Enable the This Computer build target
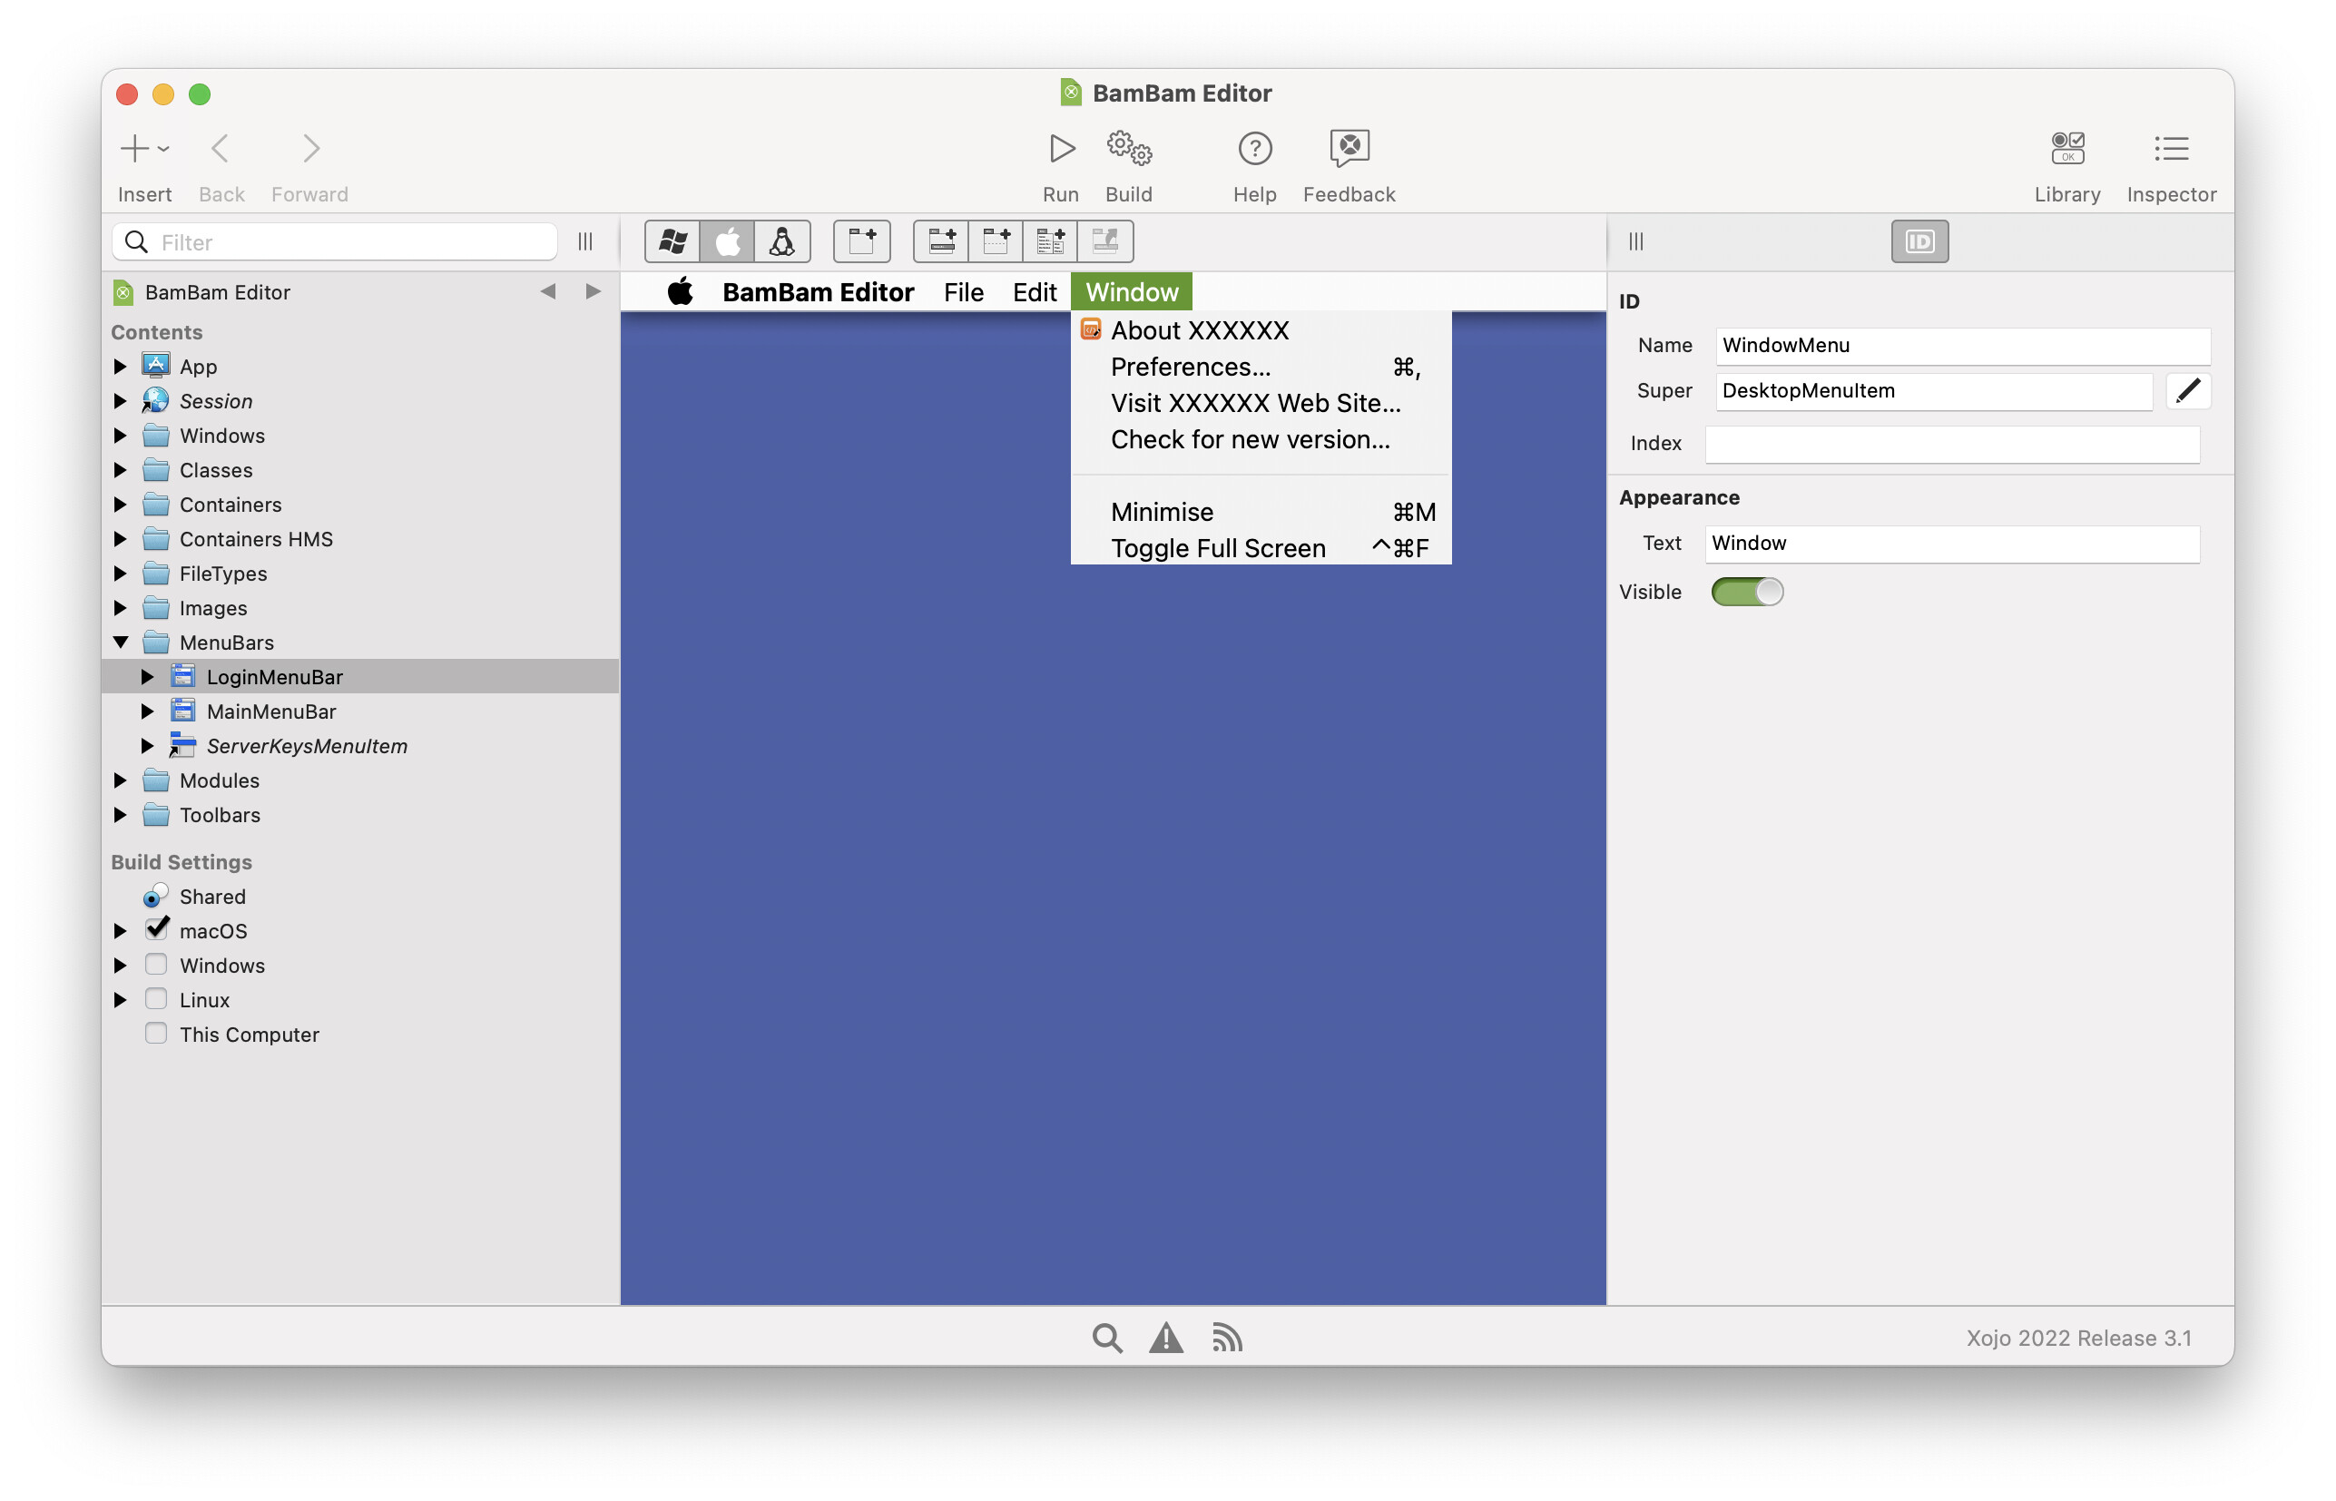Screen dimensions: 2336x1501 click(156, 1033)
